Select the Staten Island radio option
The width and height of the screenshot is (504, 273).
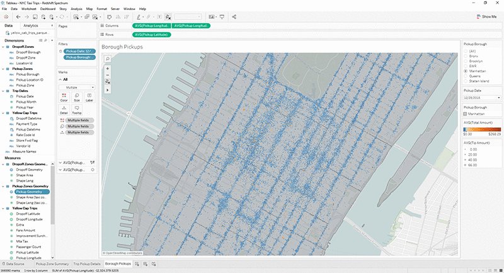pos(466,81)
